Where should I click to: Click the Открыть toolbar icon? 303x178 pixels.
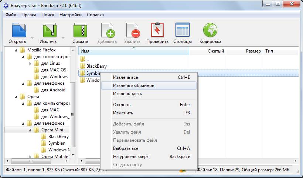[x=19, y=30]
